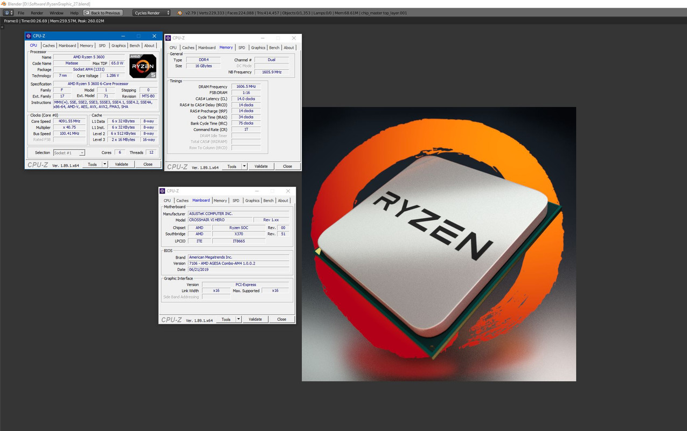The width and height of the screenshot is (687, 431).
Task: Click the NB Frequency value 1605.9 MHz
Action: (x=272, y=72)
